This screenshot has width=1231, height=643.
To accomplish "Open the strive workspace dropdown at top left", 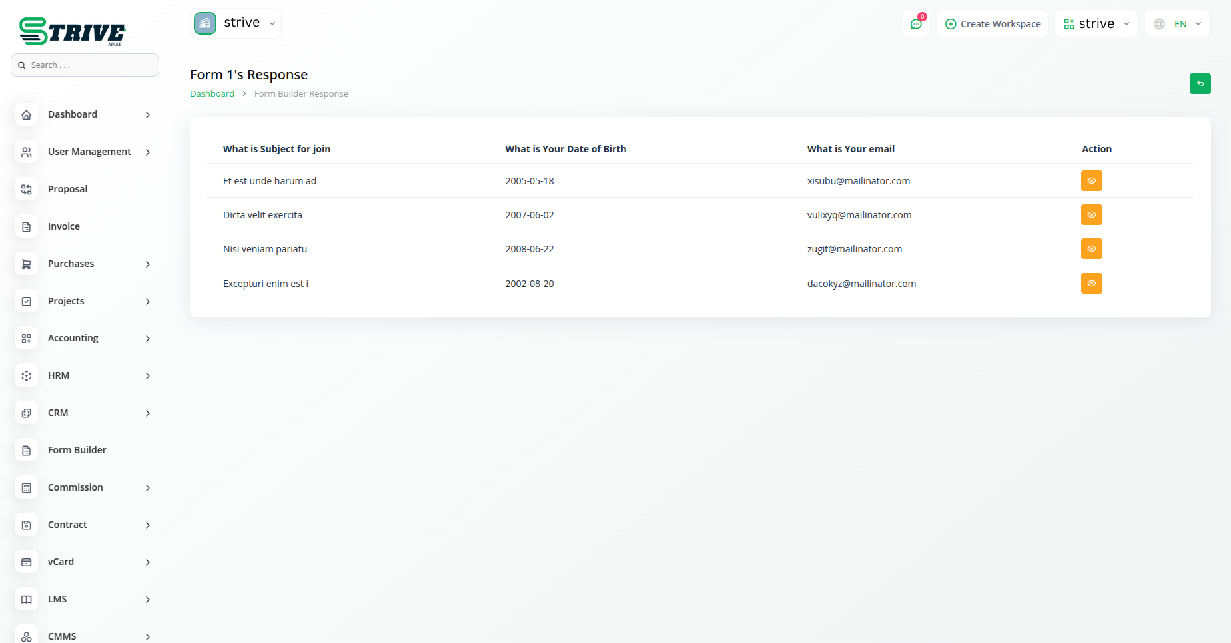I will [x=236, y=23].
